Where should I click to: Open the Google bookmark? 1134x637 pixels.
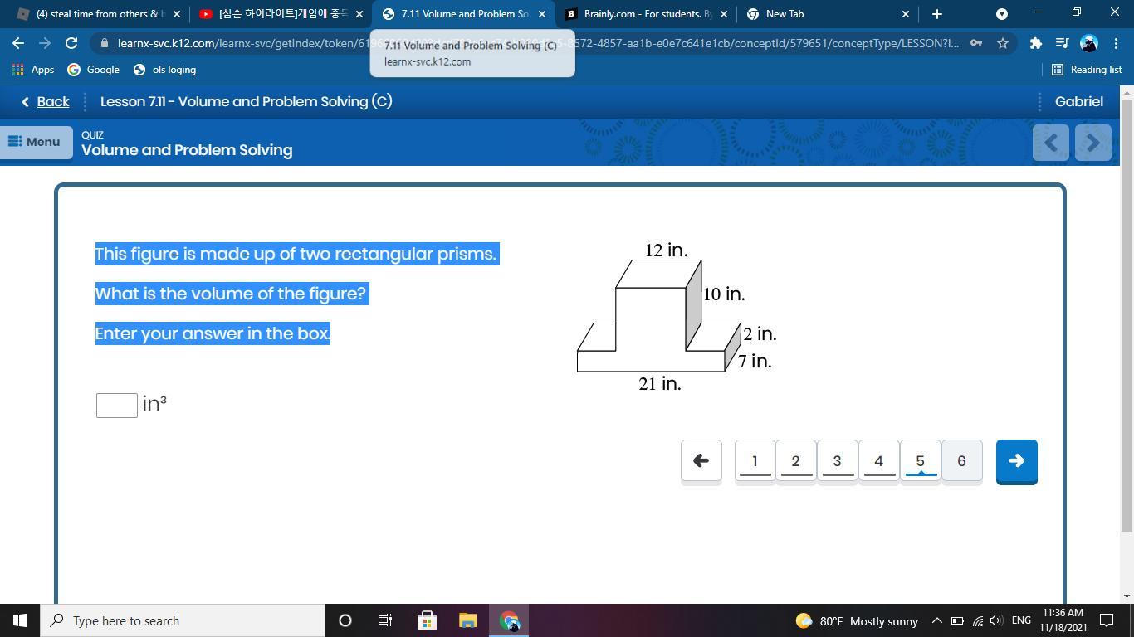click(x=93, y=70)
